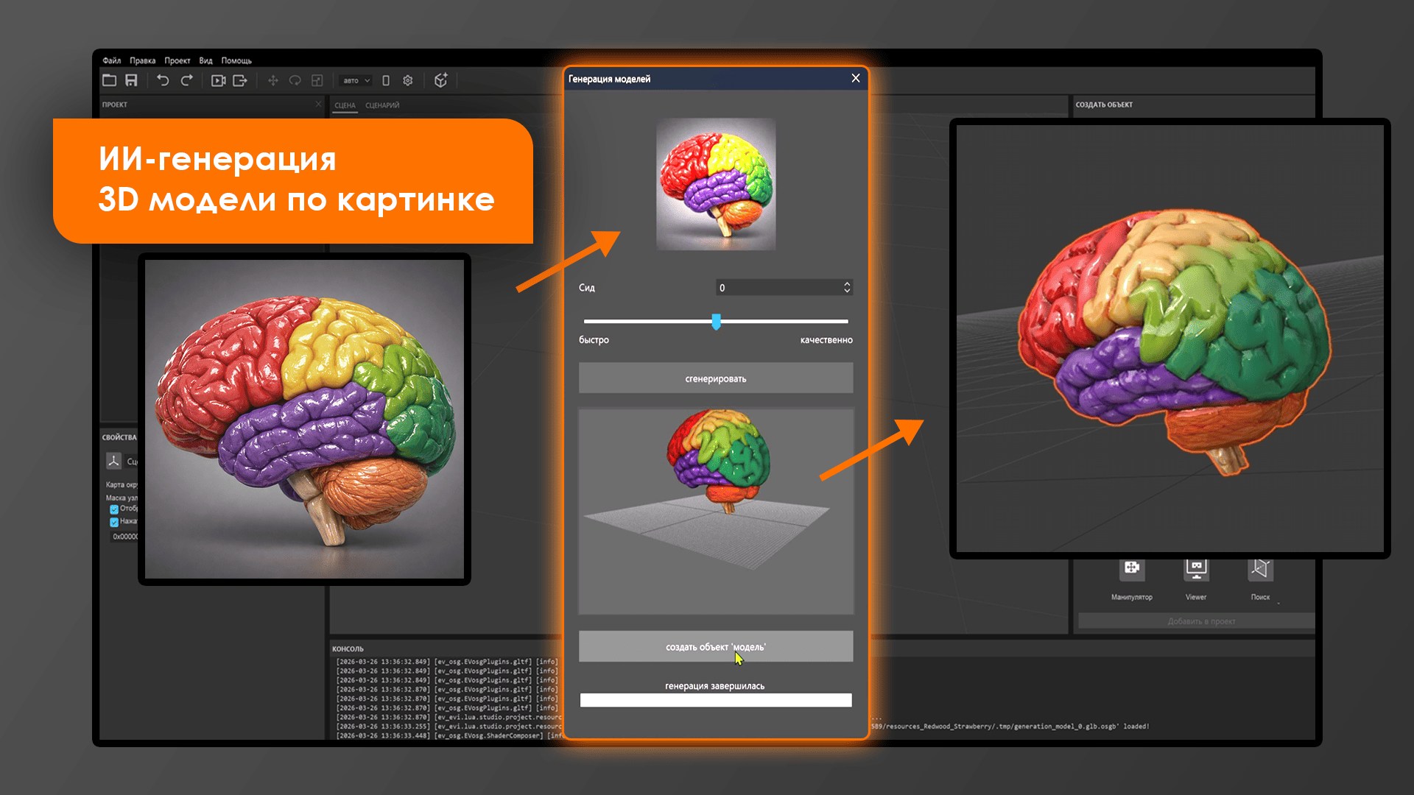Screen dimensions: 1414x795
Task: Save the project with the floppy disk icon
Action: 131,80
